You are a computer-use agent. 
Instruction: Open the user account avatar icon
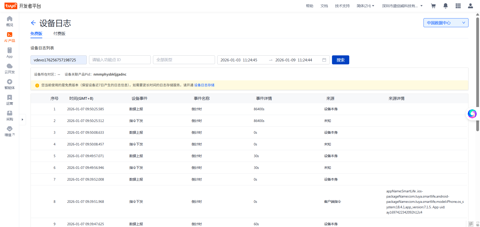point(470,6)
